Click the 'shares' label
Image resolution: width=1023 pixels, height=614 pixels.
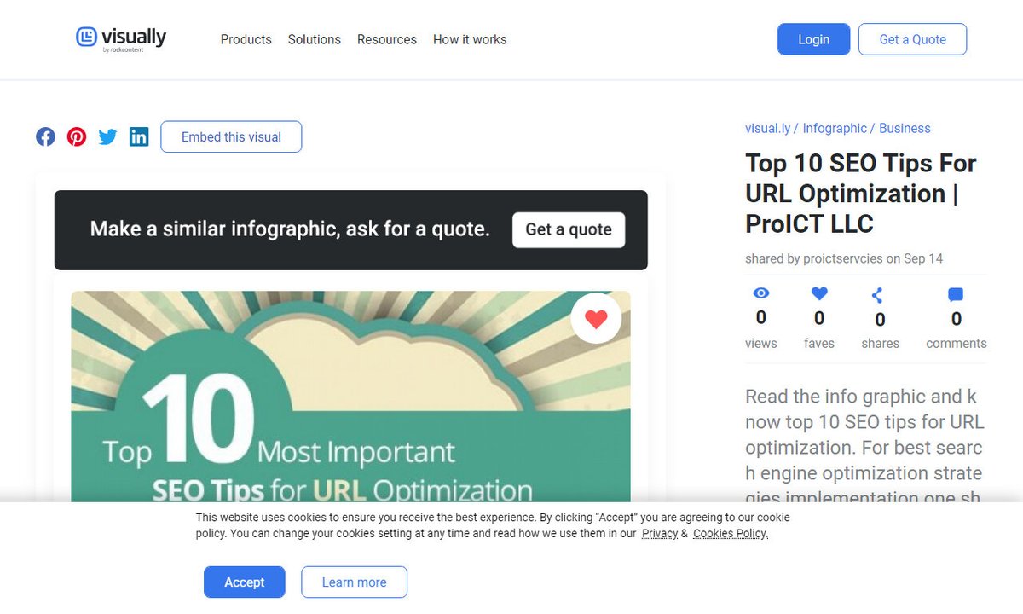(881, 344)
